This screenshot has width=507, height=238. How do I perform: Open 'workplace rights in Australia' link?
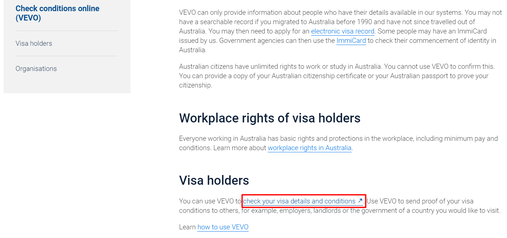point(309,148)
